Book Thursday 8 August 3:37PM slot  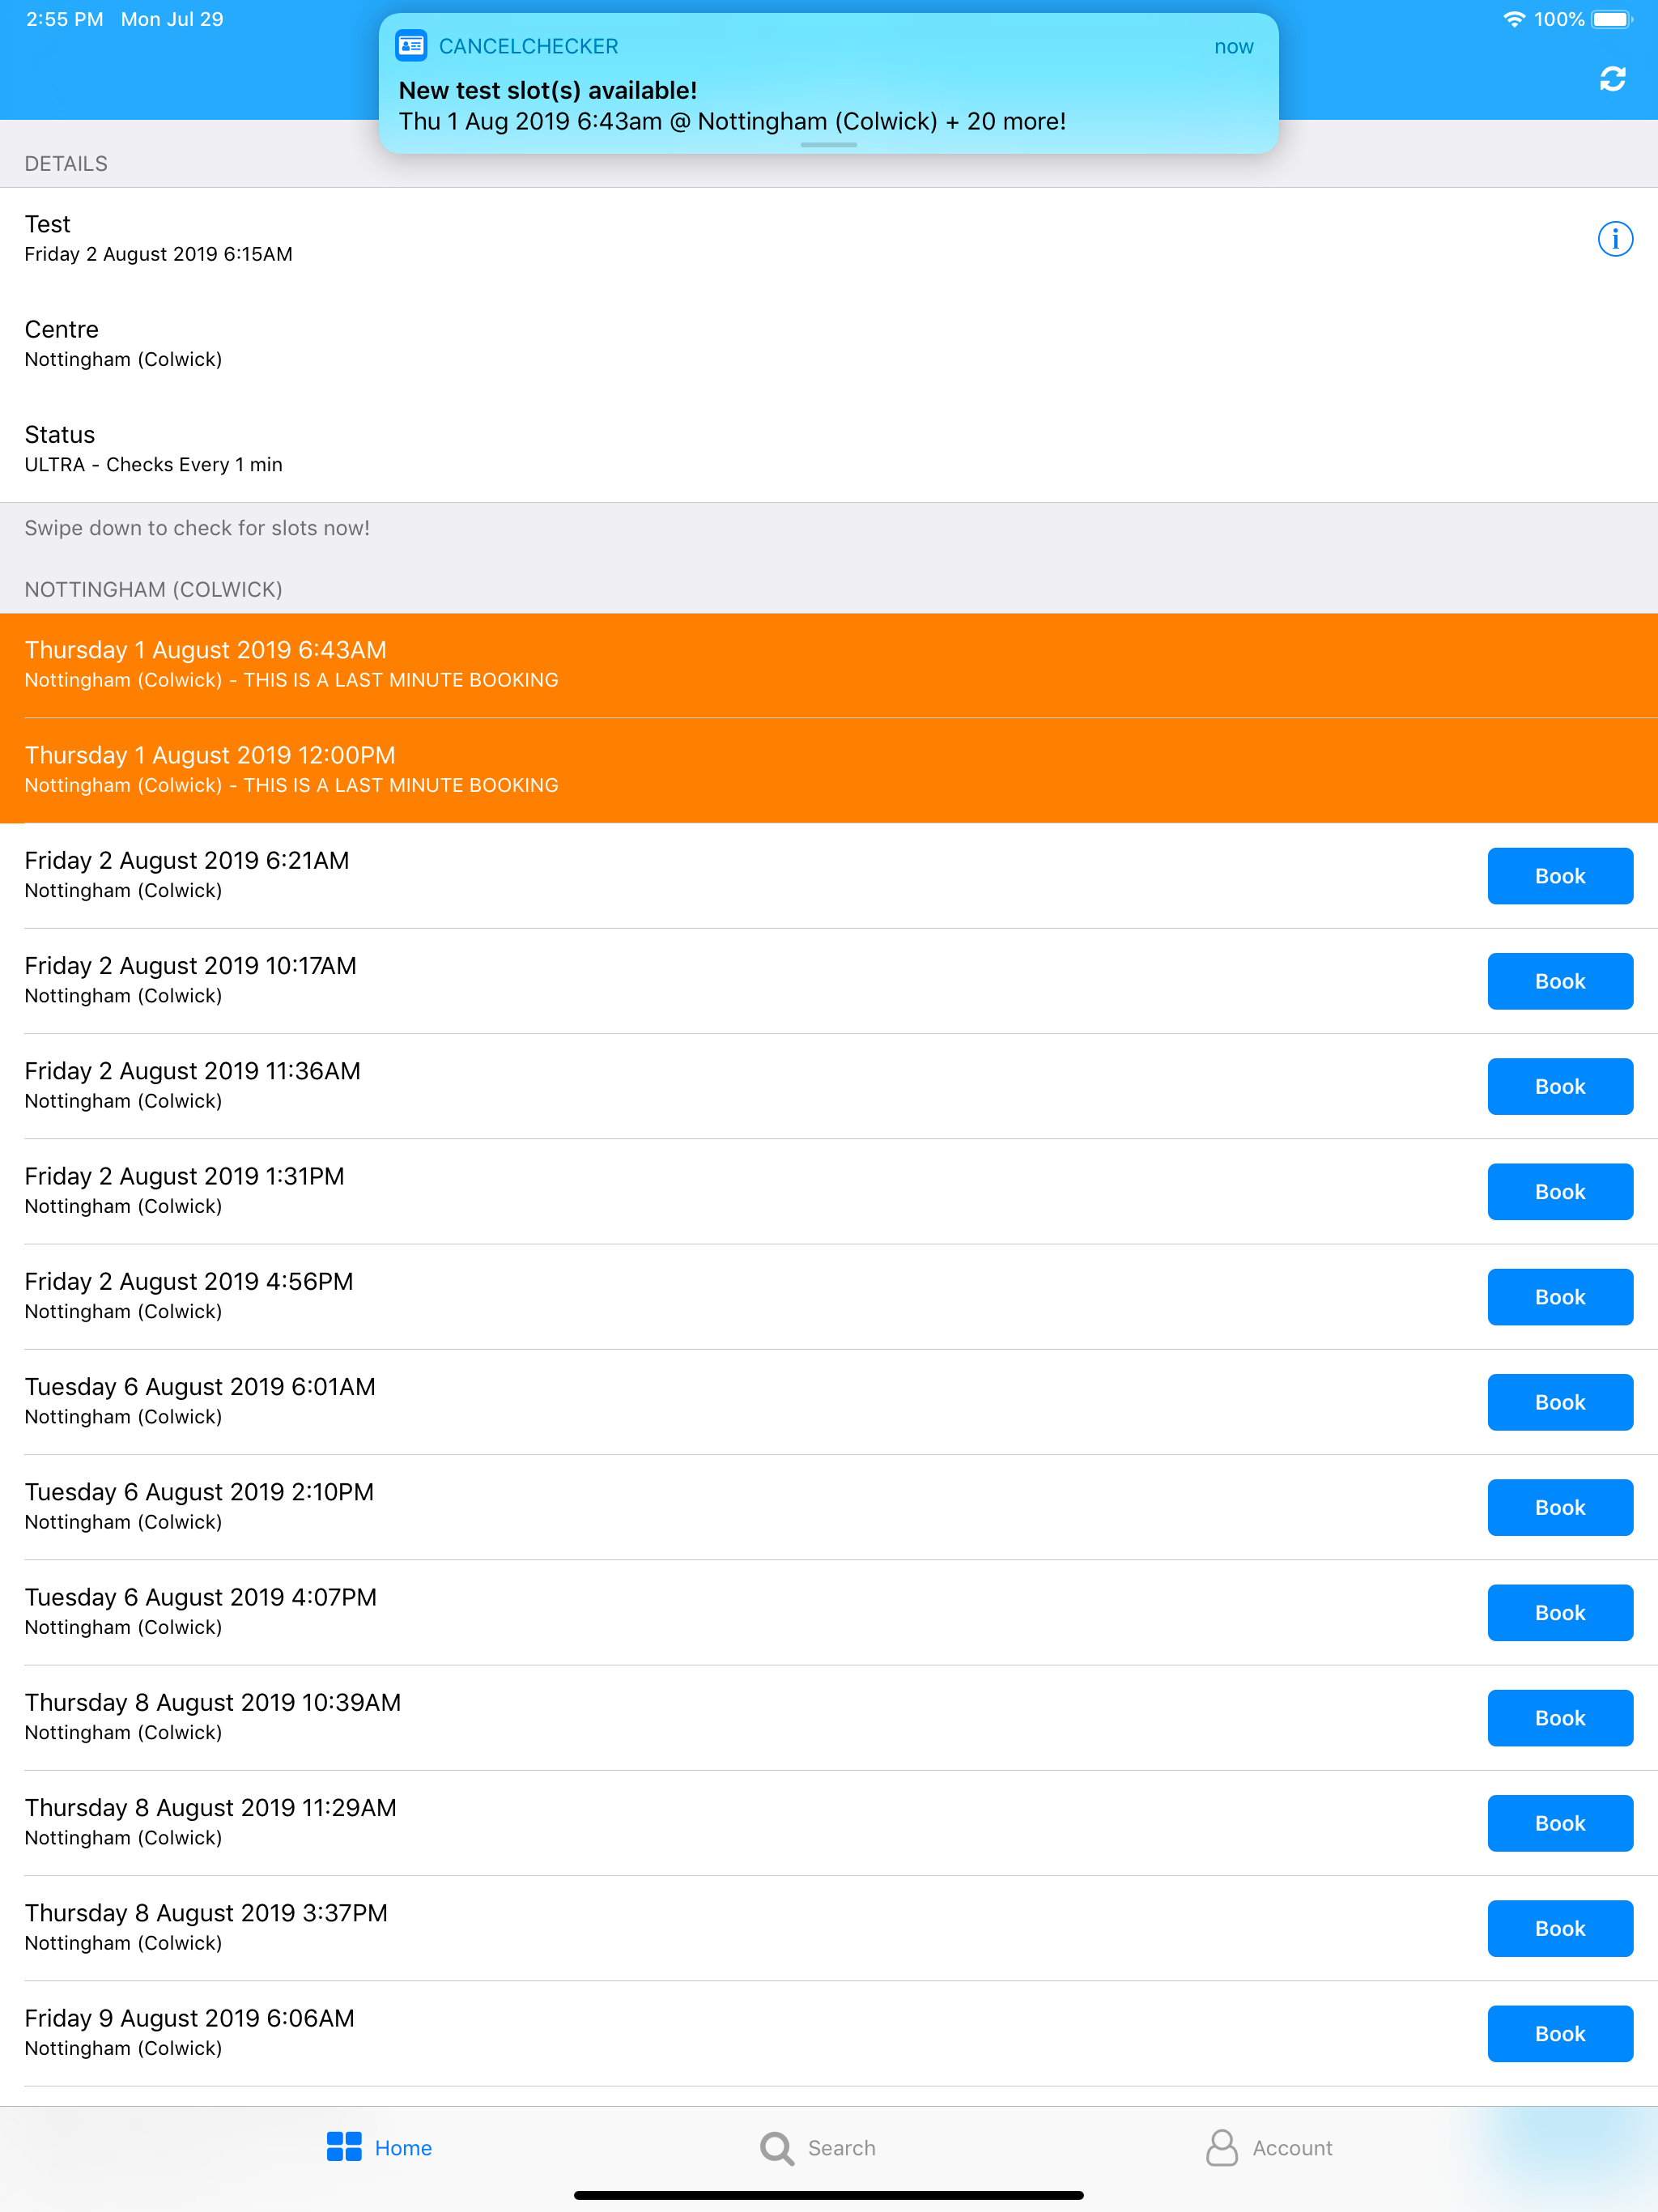click(1560, 1928)
